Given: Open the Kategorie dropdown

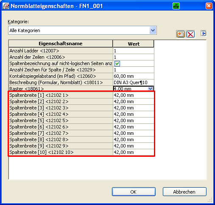Looking at the screenshot, I should click(x=153, y=30).
